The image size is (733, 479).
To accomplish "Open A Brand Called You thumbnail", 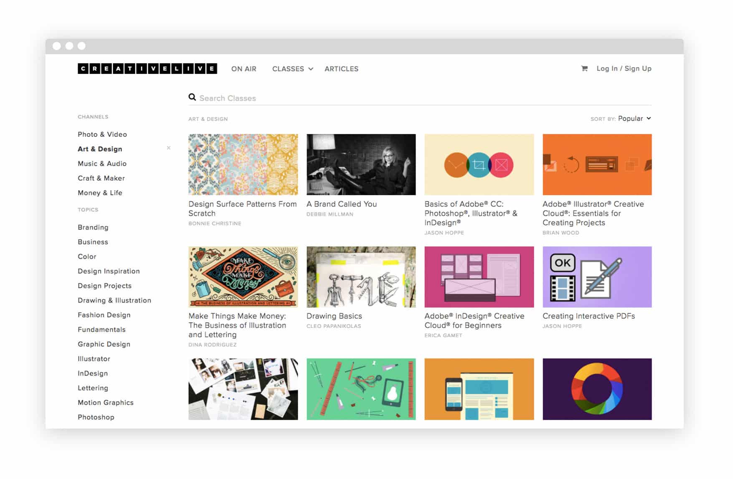I will 361,164.
